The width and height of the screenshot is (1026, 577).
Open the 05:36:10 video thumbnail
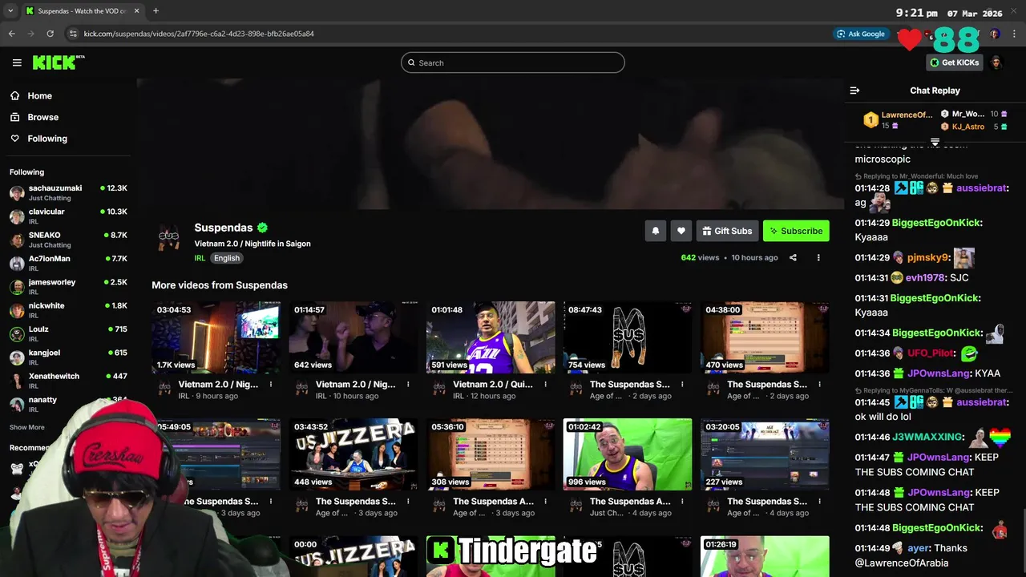click(491, 454)
